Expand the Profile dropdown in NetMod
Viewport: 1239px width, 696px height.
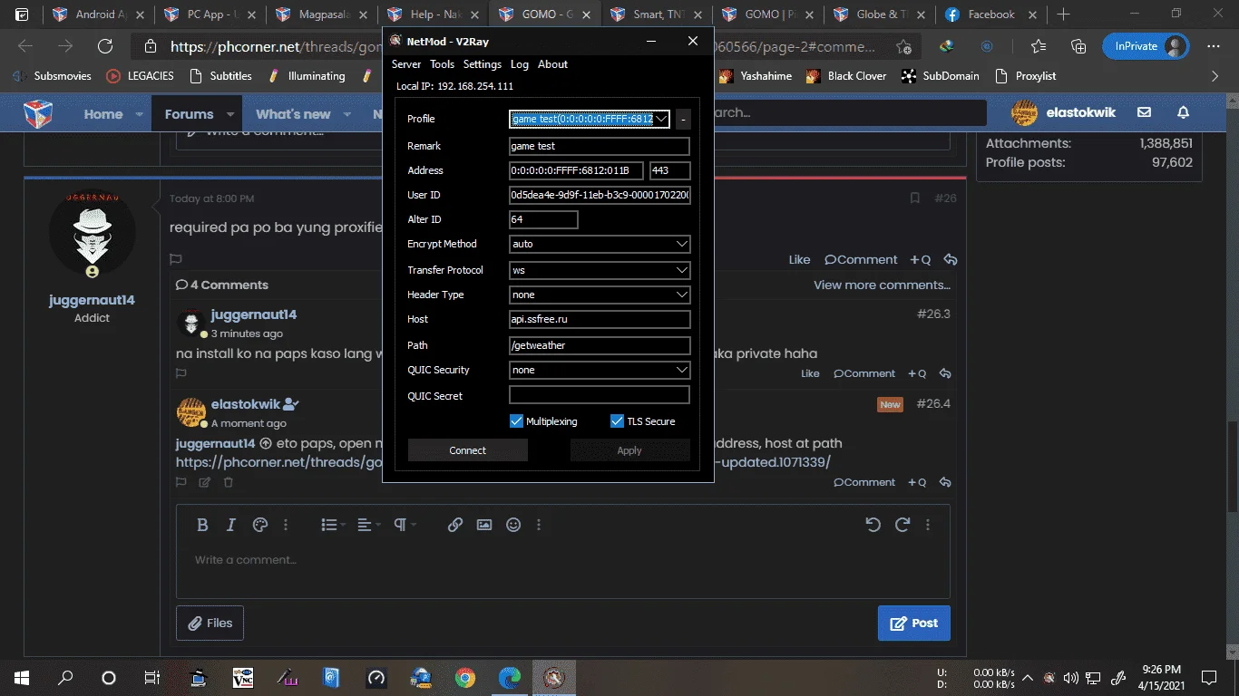tap(661, 119)
